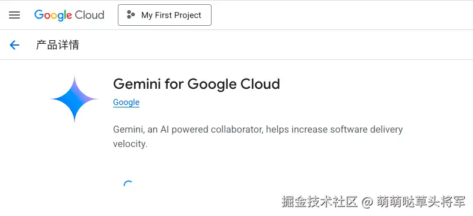Viewport: 473px width, 216px height.
Task: Open the Google publisher link
Action: point(126,103)
